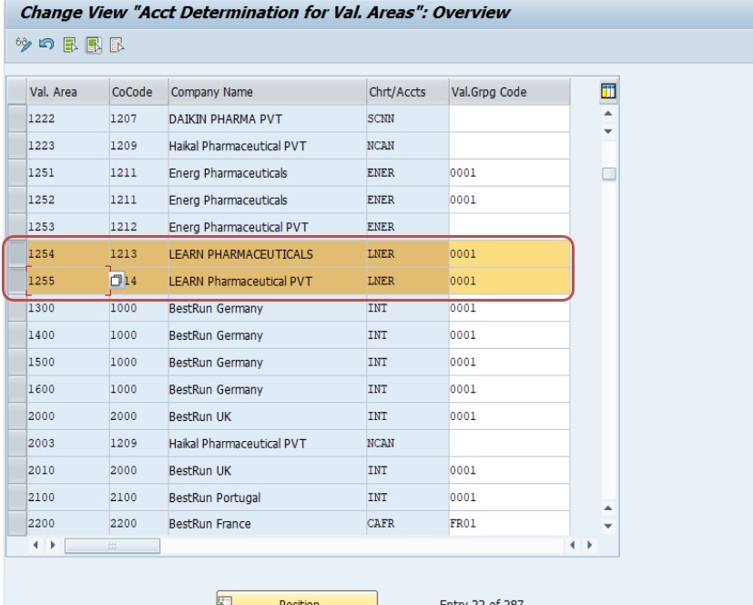This screenshot has height=605, width=753.
Task: Open search help icon in row 1255 CoCode
Action: 117,281
